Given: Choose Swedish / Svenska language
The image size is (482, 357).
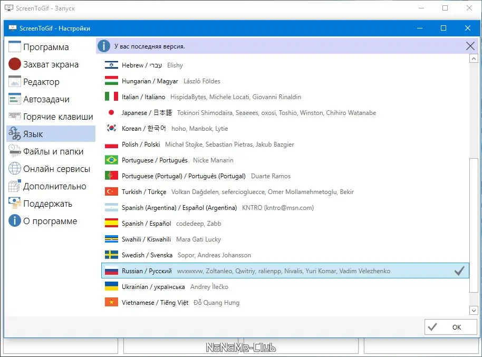Looking at the screenshot, I should pyautogui.click(x=147, y=255).
